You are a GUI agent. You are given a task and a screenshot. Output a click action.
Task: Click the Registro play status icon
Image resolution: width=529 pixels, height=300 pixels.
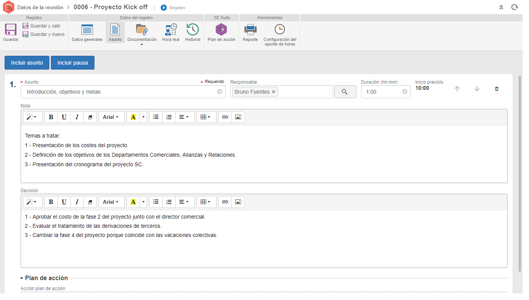pyautogui.click(x=164, y=8)
